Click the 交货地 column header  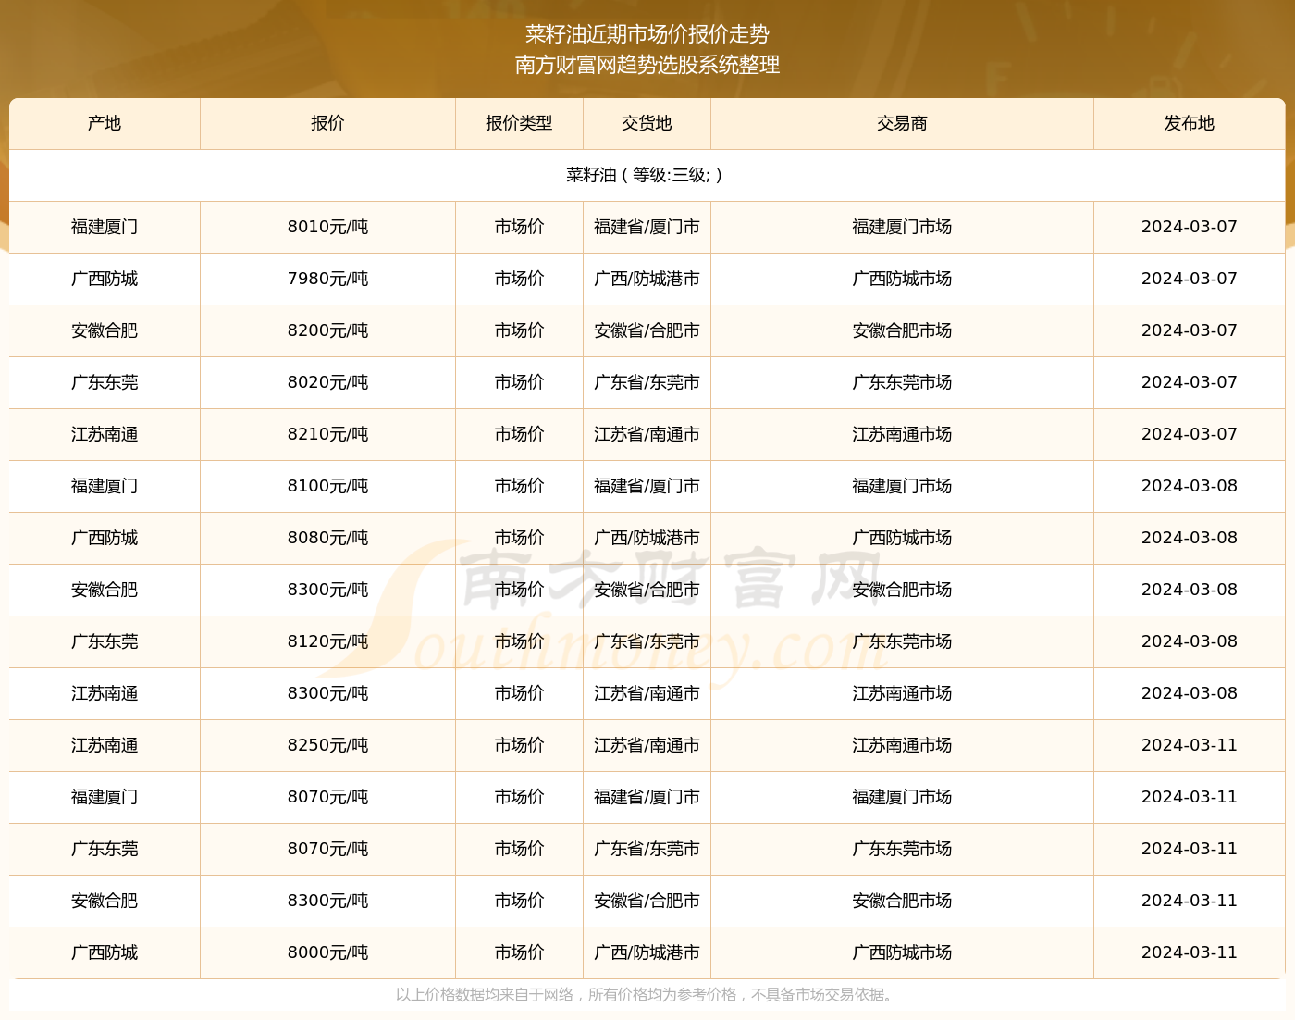647,123
